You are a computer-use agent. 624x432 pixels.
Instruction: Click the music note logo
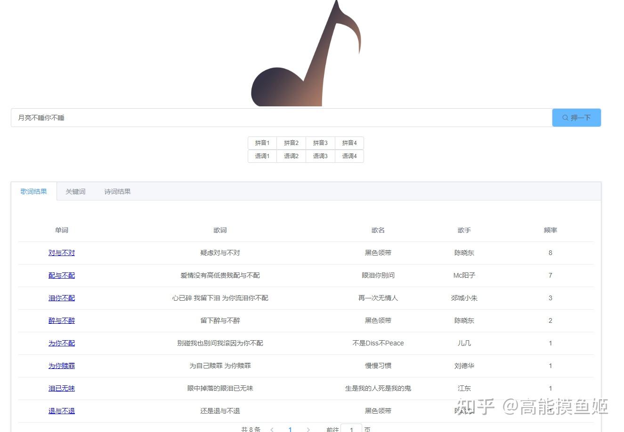click(306, 53)
